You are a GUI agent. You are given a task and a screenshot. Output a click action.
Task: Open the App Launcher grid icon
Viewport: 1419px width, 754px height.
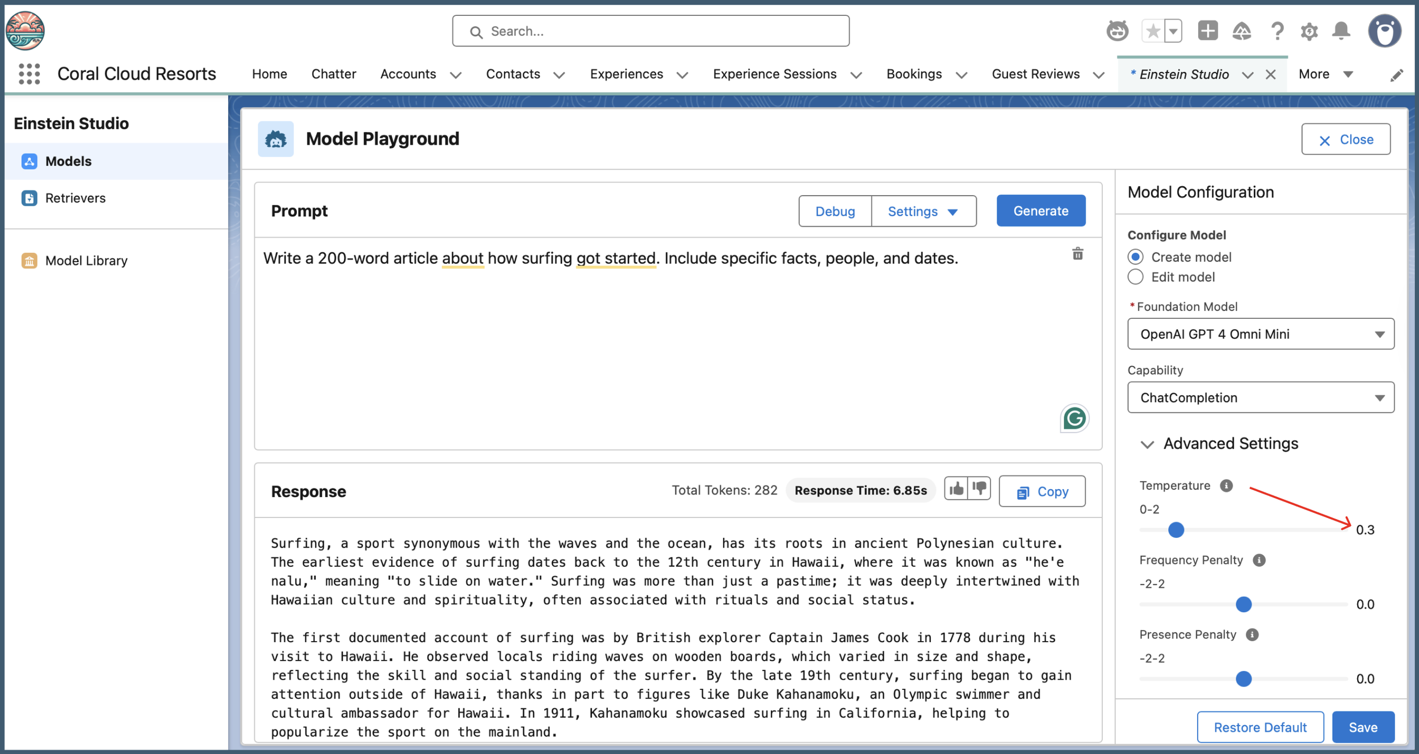29,74
